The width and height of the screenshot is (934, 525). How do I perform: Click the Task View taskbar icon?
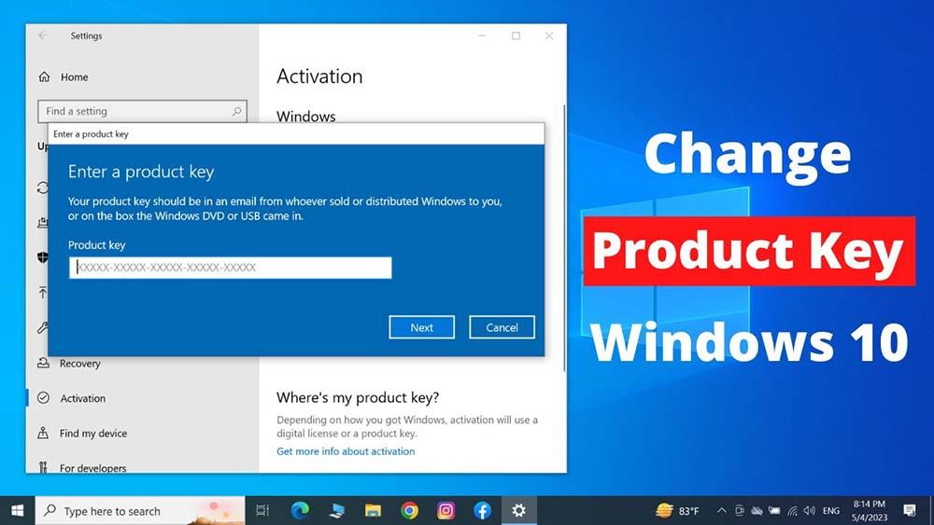pyautogui.click(x=262, y=510)
